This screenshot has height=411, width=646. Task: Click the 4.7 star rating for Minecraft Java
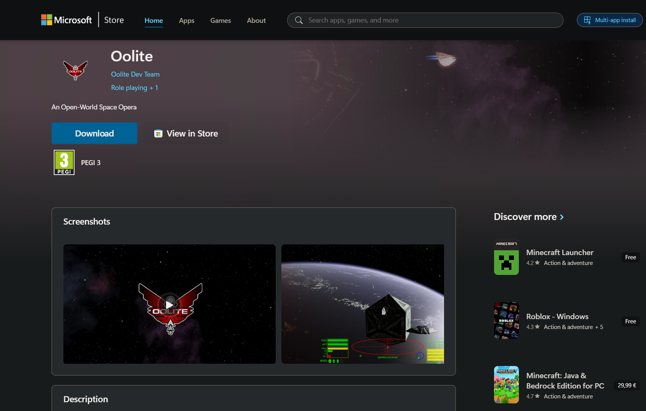(x=533, y=397)
